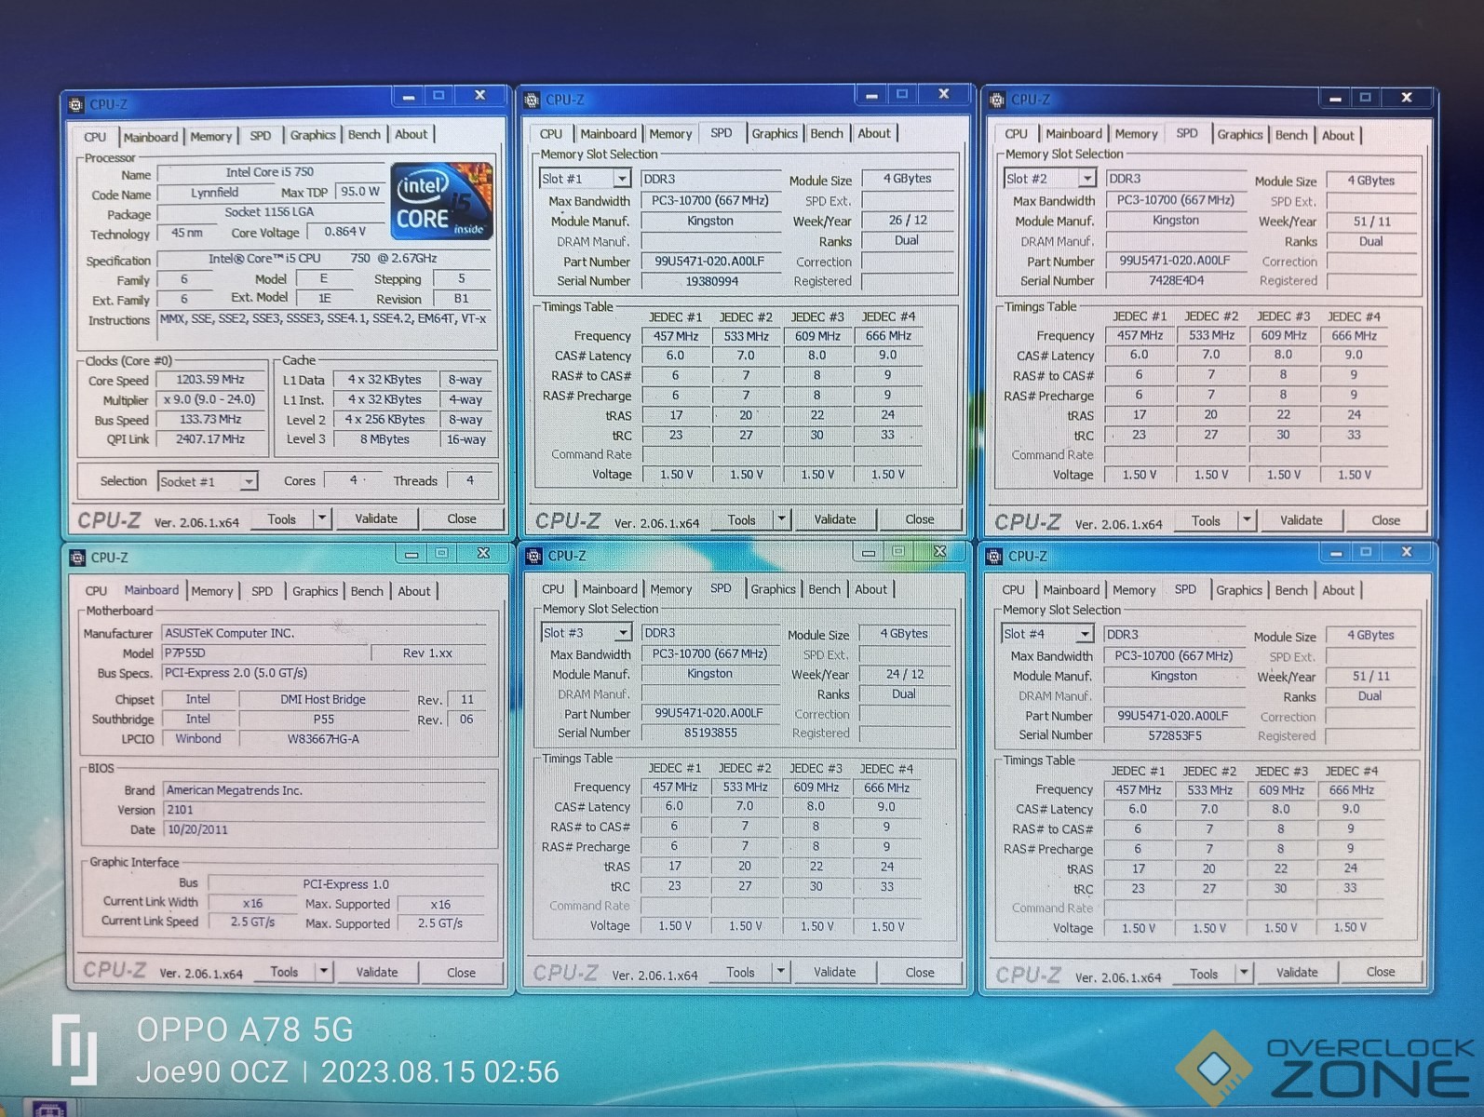The image size is (1484, 1117).
Task: Click the CPU-Z title icon in the Intel Core i5 750 window
Action: click(76, 105)
